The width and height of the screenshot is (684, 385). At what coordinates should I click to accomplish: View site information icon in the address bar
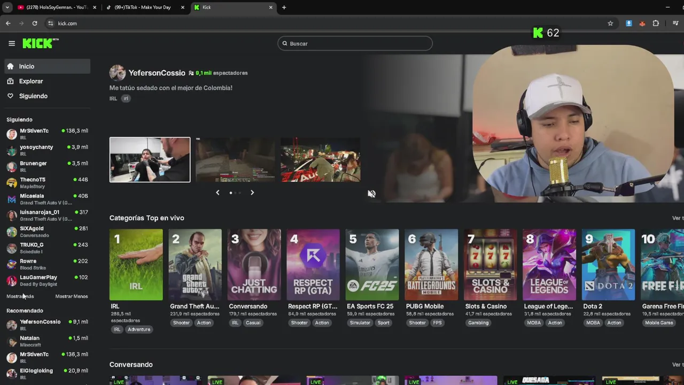pos(51,23)
